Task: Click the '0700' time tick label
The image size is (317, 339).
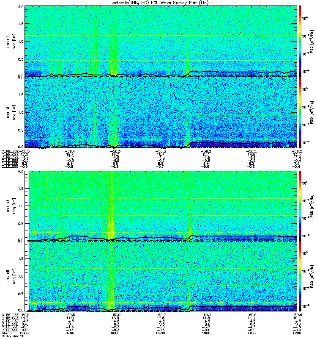Action: click(x=70, y=333)
